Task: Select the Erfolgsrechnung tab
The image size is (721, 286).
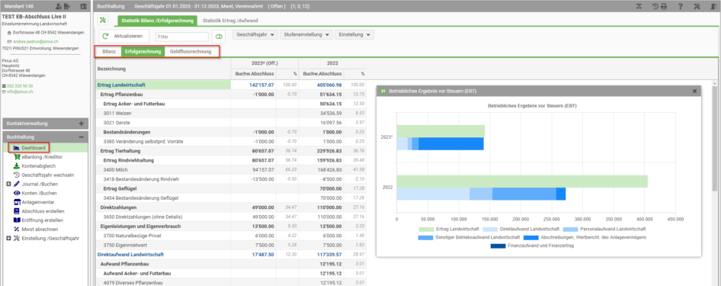Action: 143,52
